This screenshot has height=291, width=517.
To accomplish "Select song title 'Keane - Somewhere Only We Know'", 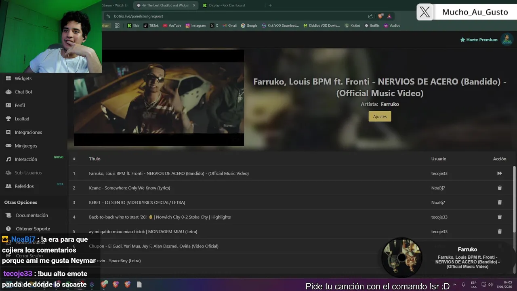I will click(x=130, y=188).
